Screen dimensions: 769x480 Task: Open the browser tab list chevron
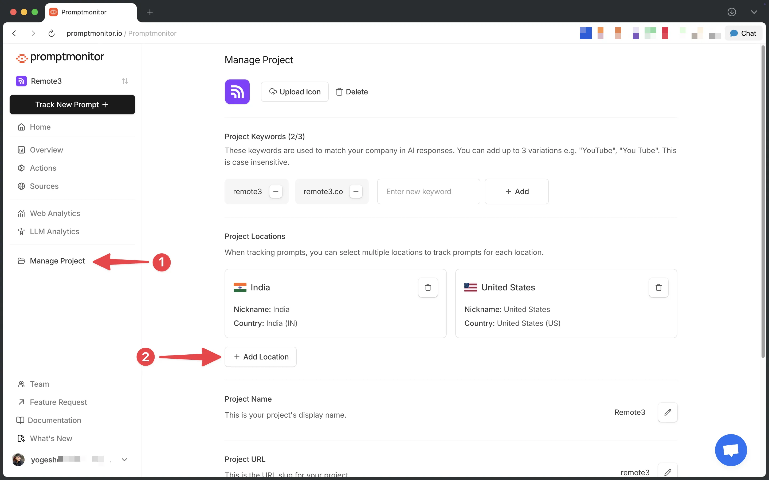click(754, 12)
